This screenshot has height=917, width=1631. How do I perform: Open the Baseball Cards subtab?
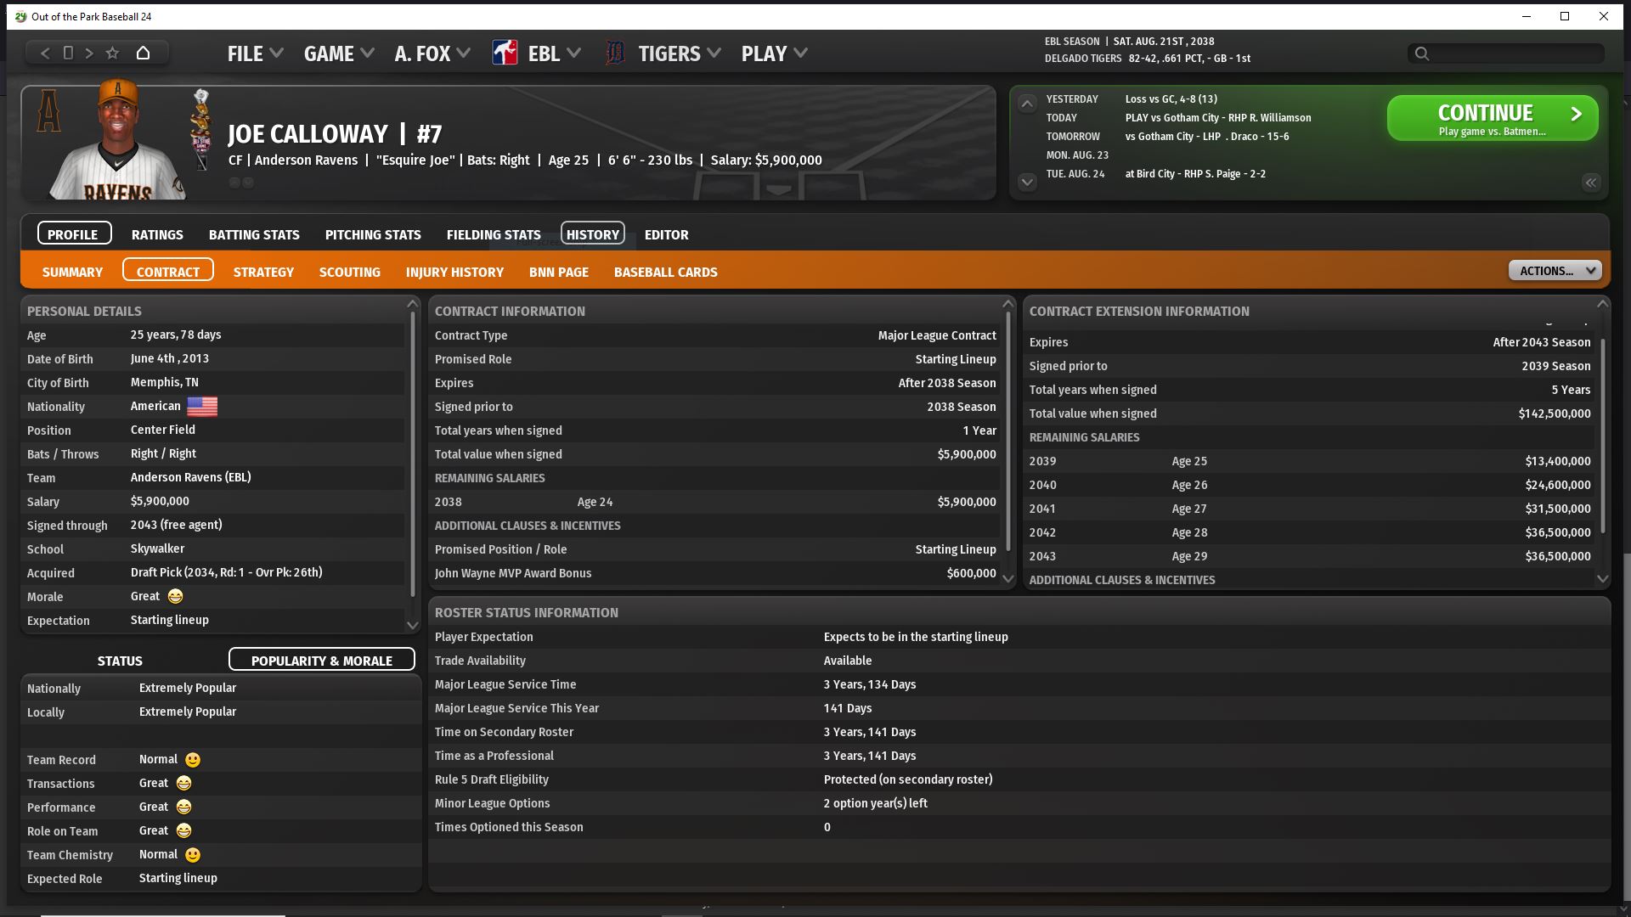click(665, 272)
